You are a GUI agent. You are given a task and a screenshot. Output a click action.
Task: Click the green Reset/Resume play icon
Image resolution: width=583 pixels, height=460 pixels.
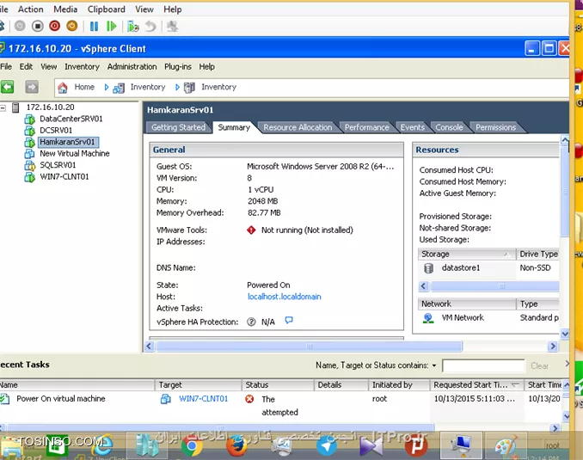[x=111, y=27]
